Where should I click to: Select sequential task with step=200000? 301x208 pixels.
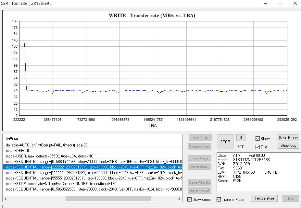pyautogui.click(x=93, y=173)
